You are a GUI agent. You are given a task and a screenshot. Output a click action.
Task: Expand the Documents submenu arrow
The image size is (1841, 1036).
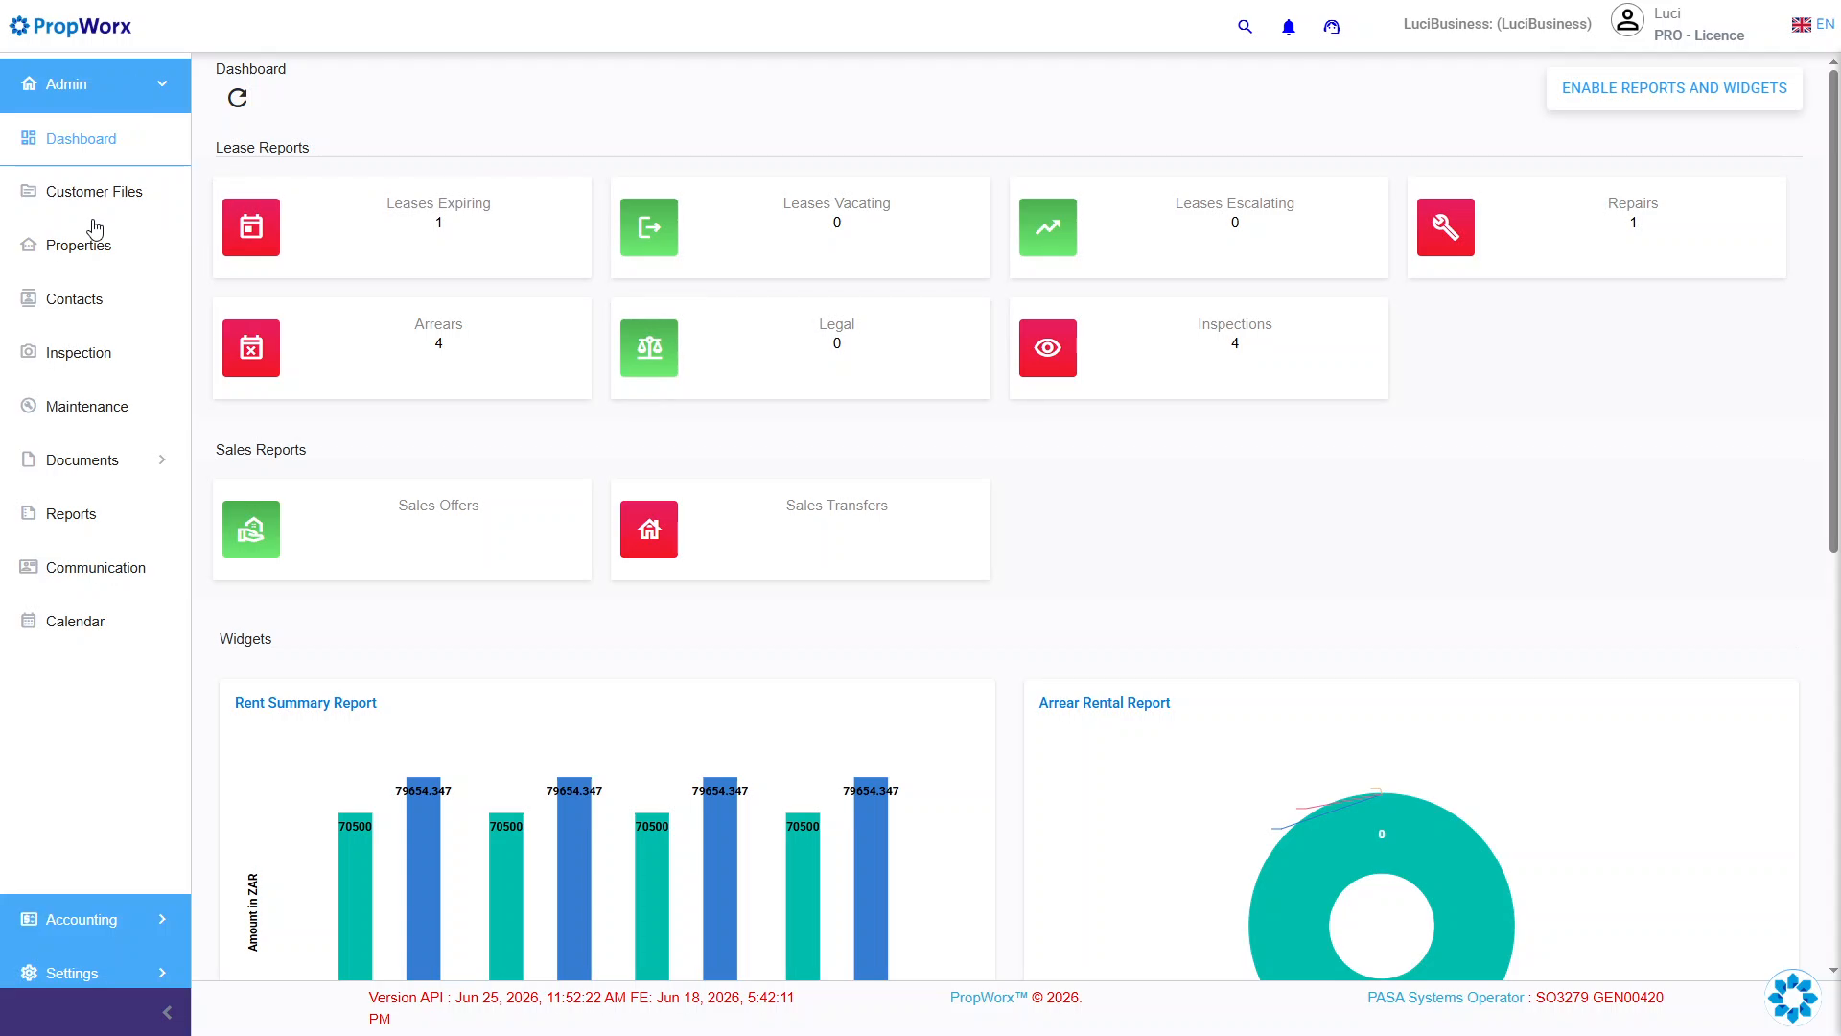click(162, 460)
